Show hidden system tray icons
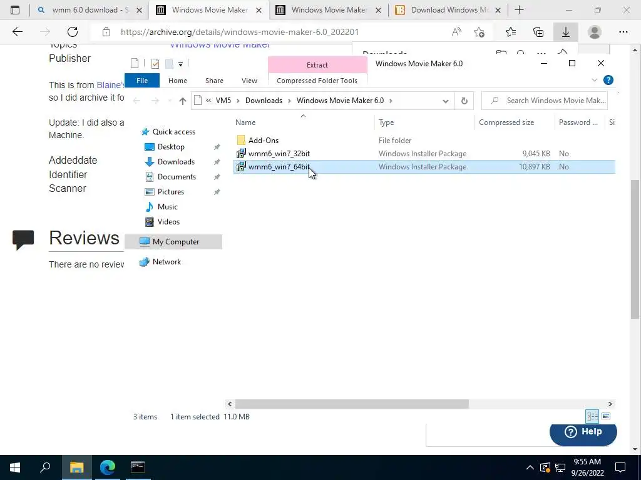Viewport: 641px width, 480px height. (x=530, y=467)
